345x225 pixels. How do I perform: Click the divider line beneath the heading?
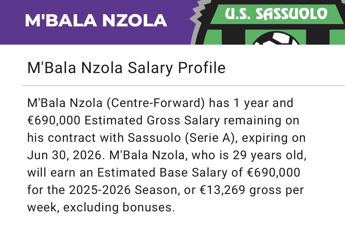[x=183, y=86]
